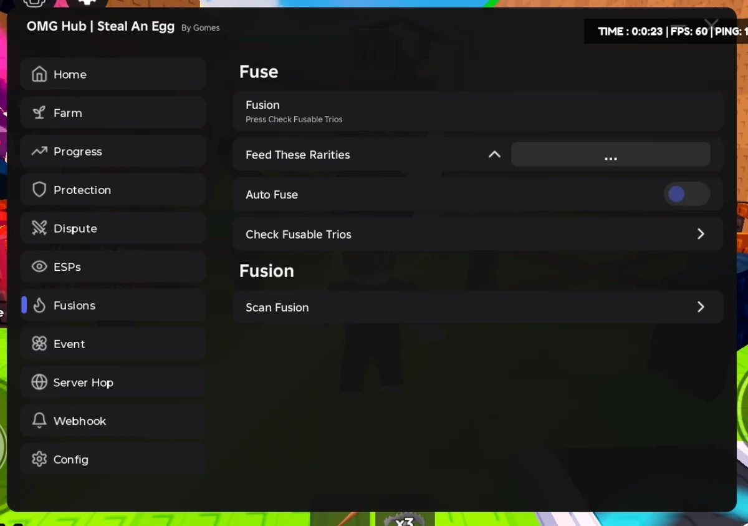Click the Progress trending-arrow icon

39,151
